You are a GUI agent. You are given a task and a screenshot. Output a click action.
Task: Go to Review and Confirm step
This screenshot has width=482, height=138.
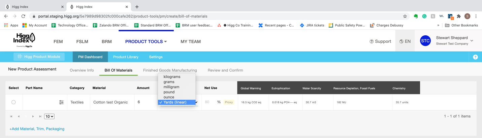tap(225, 70)
